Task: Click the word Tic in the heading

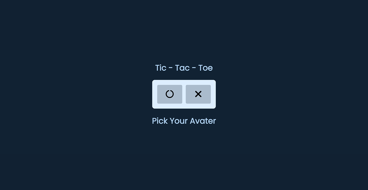Action: click(161, 68)
